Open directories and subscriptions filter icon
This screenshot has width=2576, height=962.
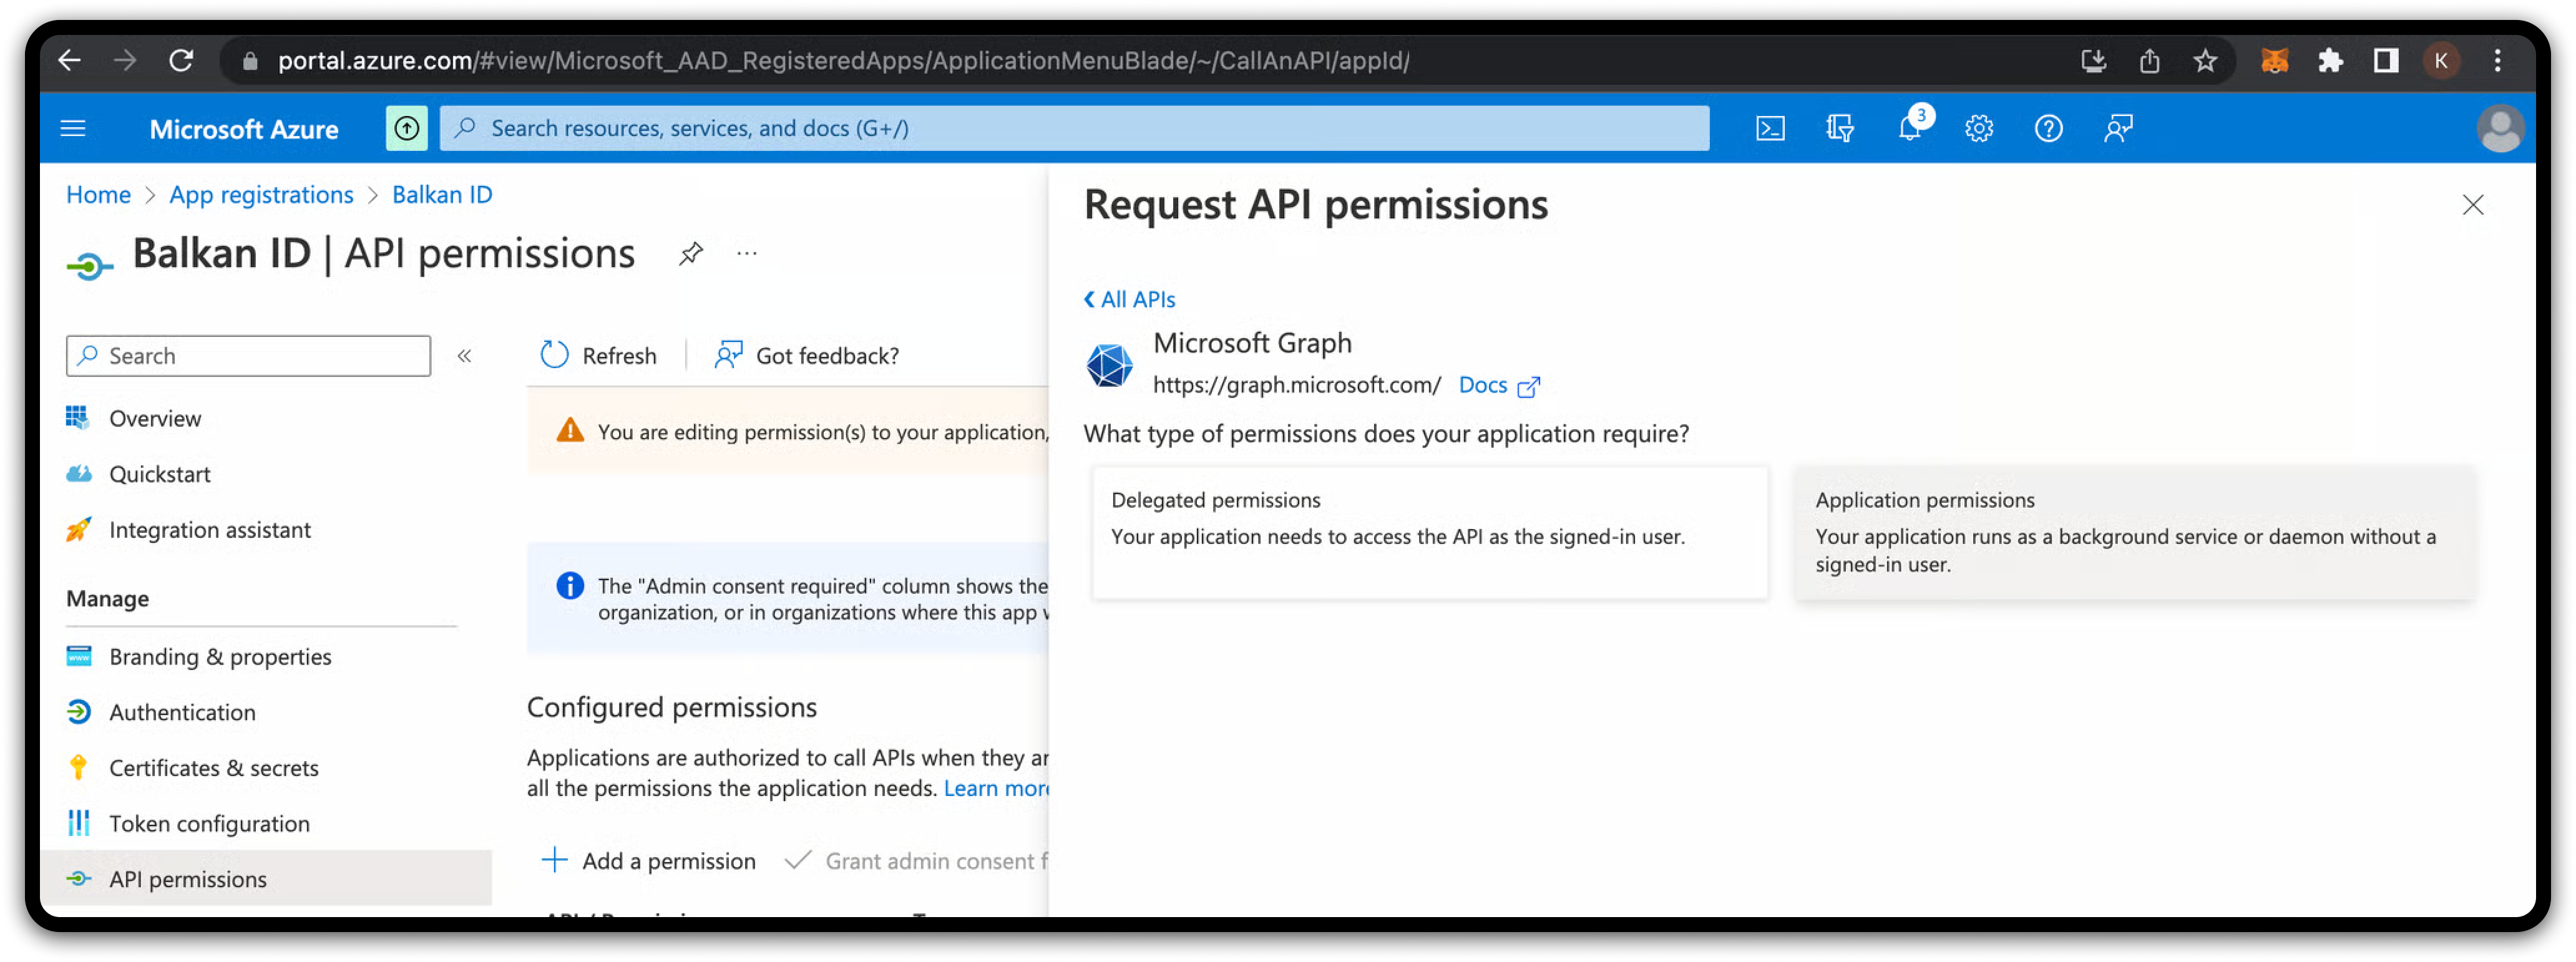click(x=1839, y=128)
